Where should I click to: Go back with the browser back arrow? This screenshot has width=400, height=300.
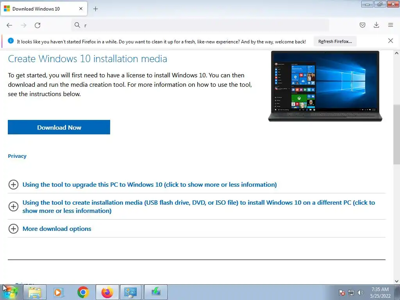coord(9,25)
